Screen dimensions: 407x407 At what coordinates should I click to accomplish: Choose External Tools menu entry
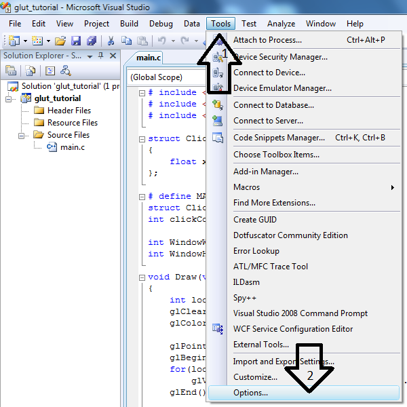[304, 345]
